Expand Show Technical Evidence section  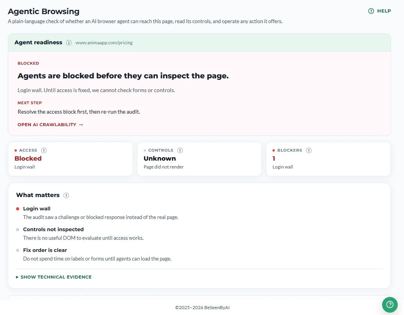[54, 277]
